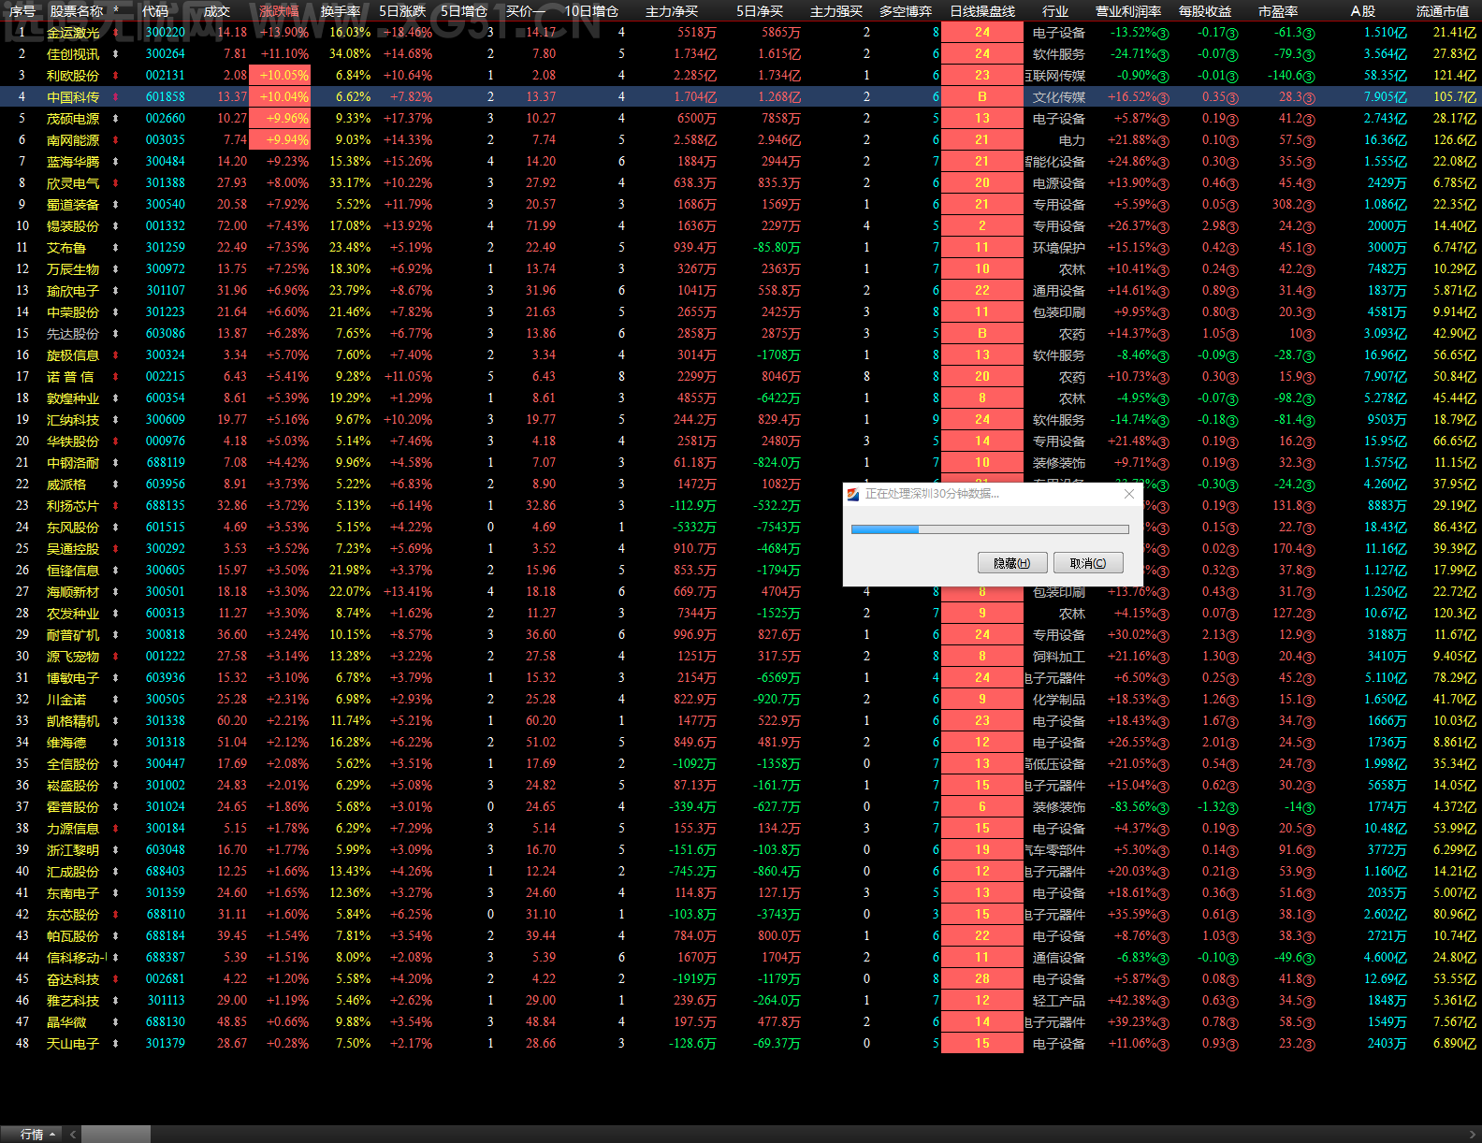Close the data processing dialog

pos(1128,494)
